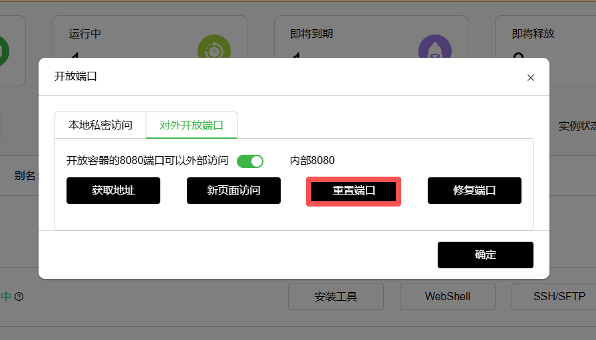Click the 获取地址 button
This screenshot has height=340, width=596.
click(113, 191)
